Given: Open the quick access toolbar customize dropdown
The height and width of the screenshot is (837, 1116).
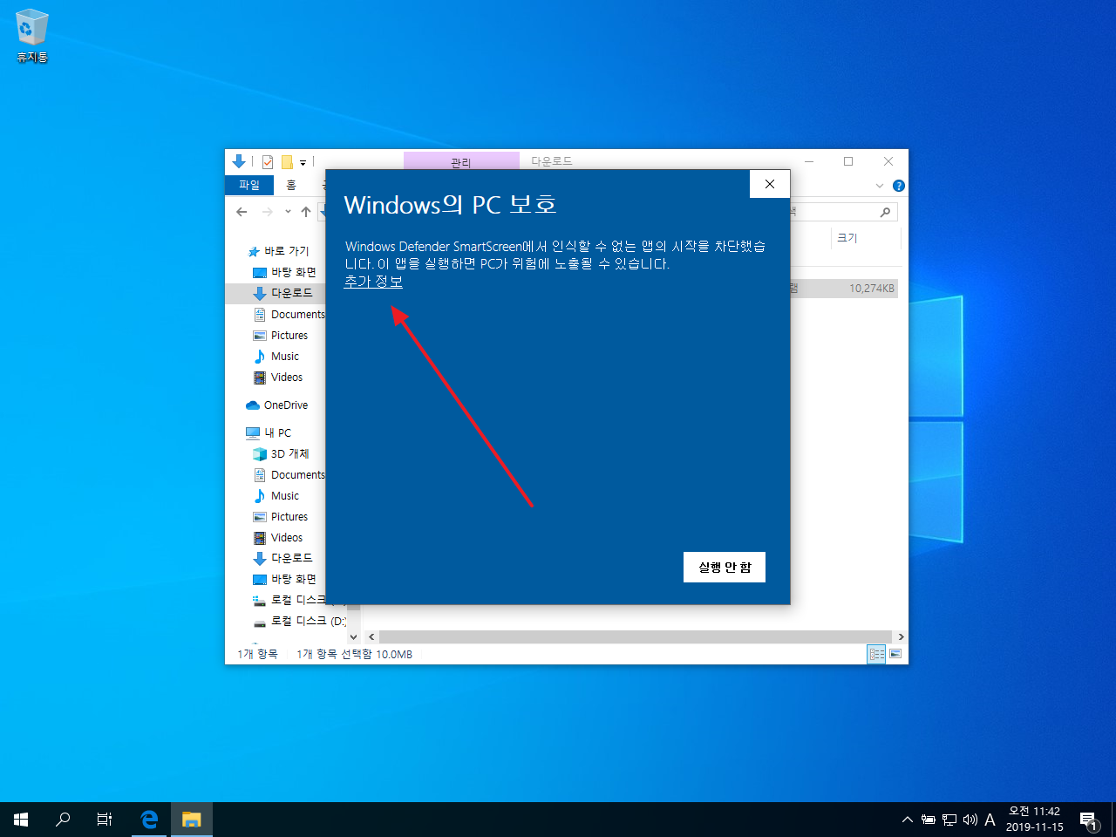Looking at the screenshot, I should tap(303, 162).
